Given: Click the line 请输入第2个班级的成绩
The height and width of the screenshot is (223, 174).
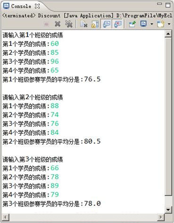Looking at the screenshot, I should [33, 97].
